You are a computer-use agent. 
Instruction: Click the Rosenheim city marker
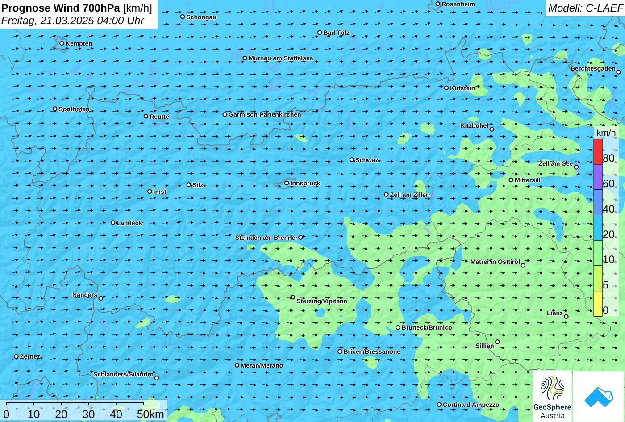437,4
